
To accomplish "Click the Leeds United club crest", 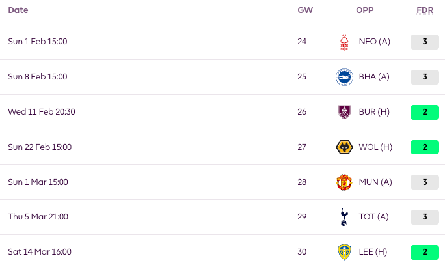I will tap(344, 252).
